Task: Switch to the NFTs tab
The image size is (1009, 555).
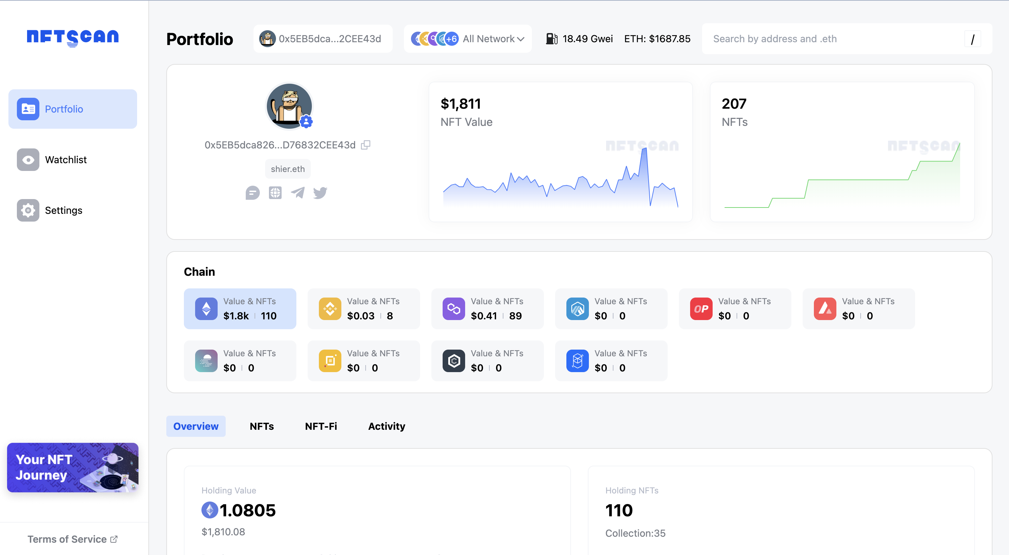Action: point(261,426)
